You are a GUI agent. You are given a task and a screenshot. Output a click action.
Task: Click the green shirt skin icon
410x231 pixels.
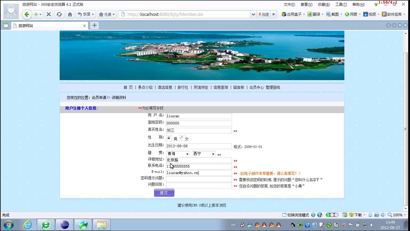[x=376, y=4]
